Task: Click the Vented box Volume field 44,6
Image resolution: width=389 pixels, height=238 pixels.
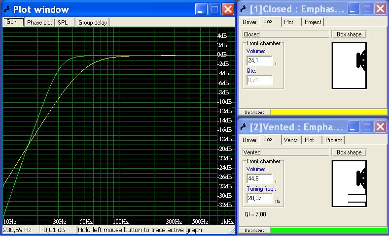Action: 259,178
